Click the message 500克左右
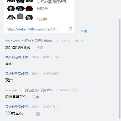This screenshot has height=121, width=121. [14, 113]
